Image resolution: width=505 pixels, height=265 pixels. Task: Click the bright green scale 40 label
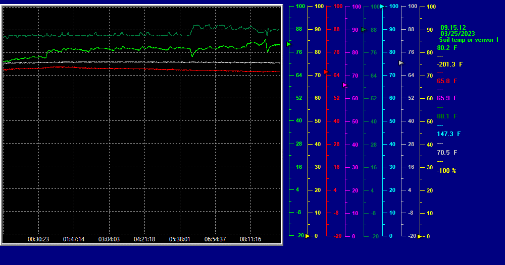pos(299,121)
